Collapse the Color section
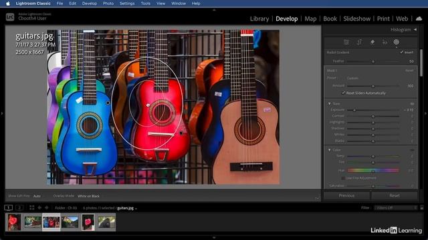 click(x=330, y=150)
